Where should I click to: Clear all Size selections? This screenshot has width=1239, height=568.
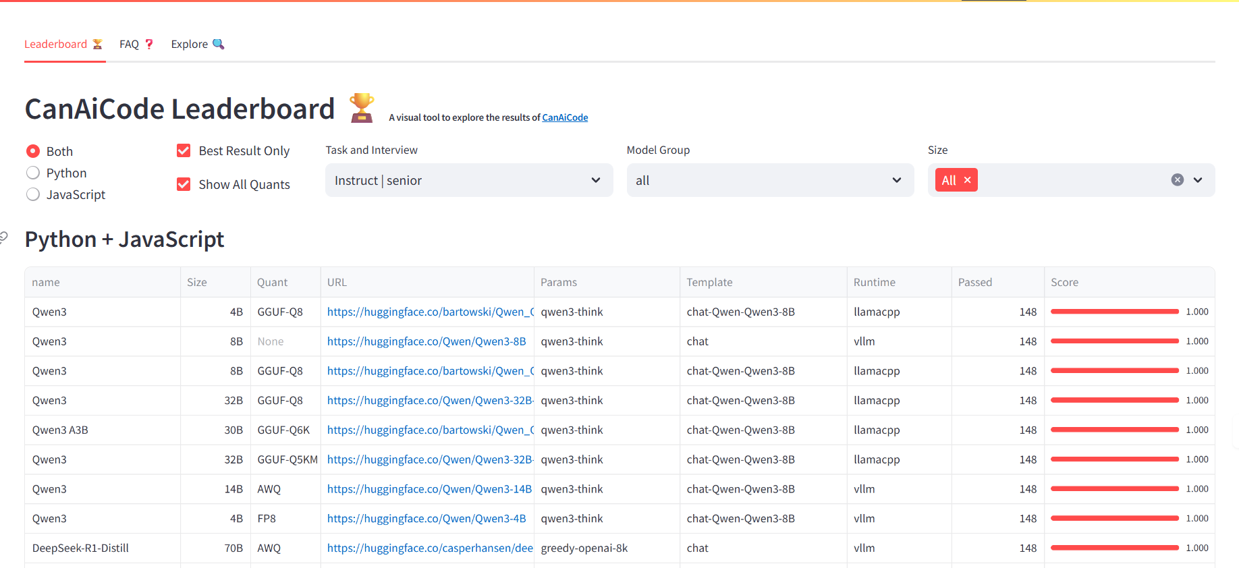pyautogui.click(x=1178, y=180)
